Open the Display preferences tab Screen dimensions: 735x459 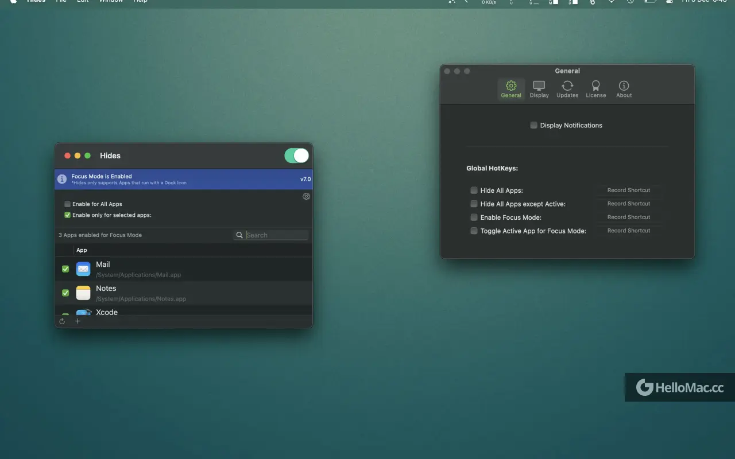coord(539,90)
